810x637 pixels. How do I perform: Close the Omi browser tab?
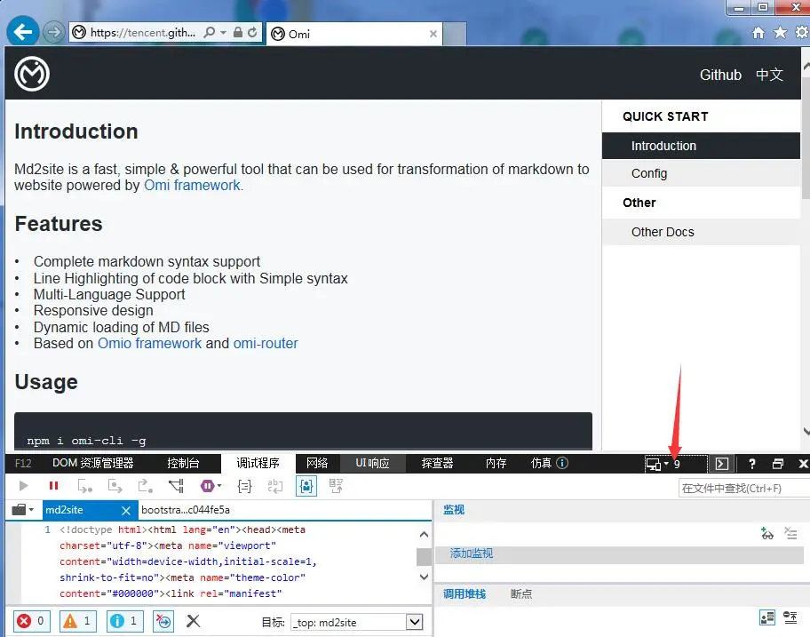[433, 34]
